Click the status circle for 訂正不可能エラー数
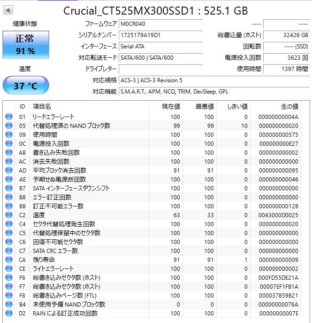 tap(9, 206)
